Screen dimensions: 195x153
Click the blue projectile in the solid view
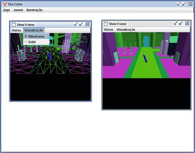pos(145,58)
